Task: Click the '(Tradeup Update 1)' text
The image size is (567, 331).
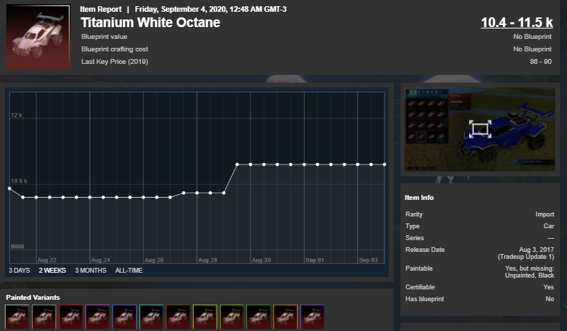Action: coord(526,257)
